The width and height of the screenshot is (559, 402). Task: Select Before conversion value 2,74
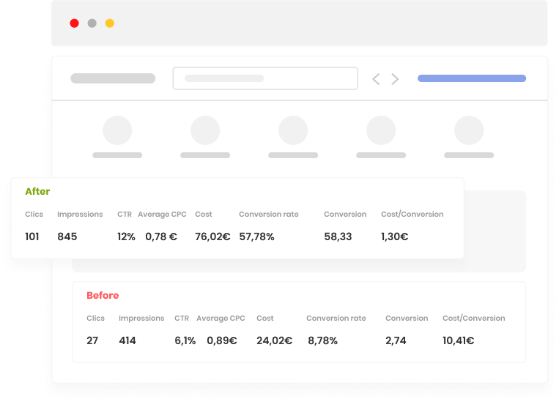coord(396,340)
